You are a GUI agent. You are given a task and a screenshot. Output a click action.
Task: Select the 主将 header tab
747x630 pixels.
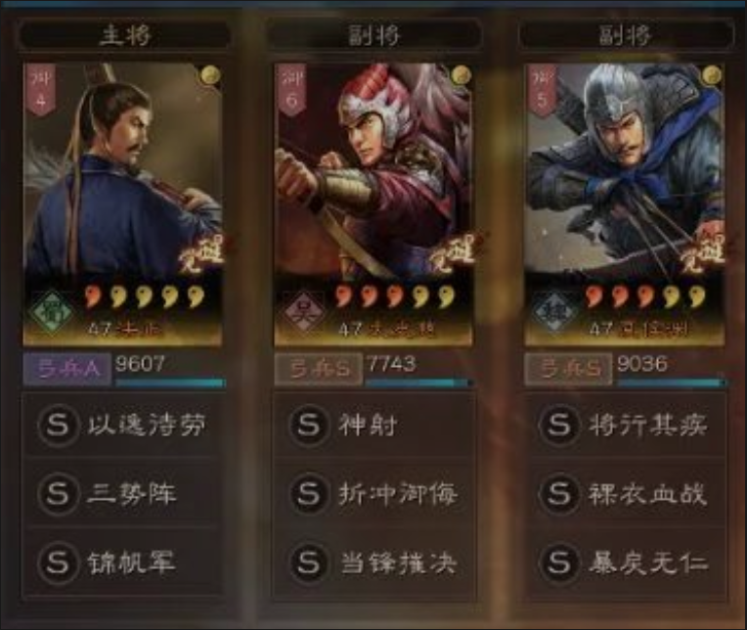124,35
